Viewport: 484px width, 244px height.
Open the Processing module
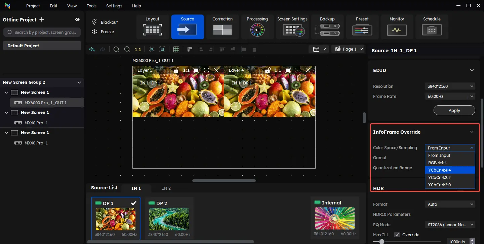(257, 27)
